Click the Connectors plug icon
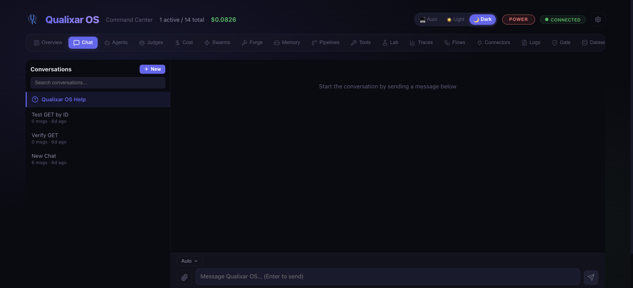Screen dimensions: 633x288 (480, 43)
